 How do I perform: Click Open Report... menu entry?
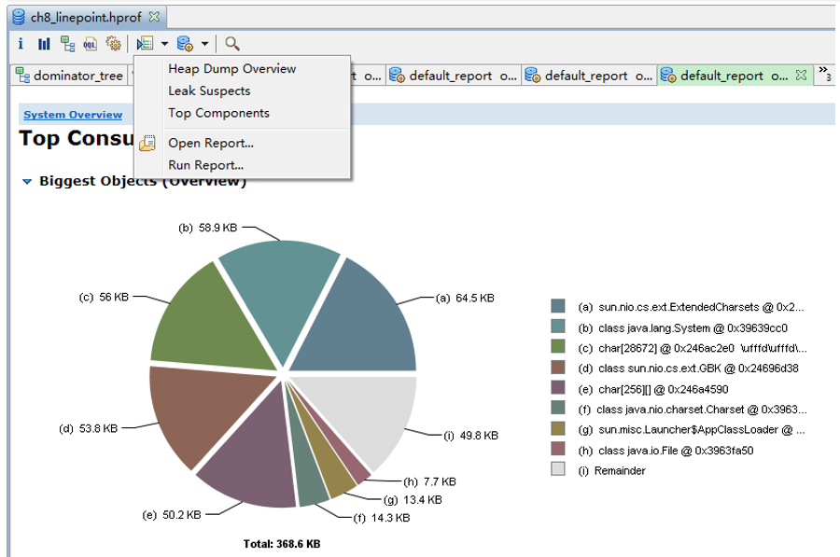(x=211, y=143)
